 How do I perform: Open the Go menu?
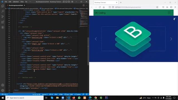[x=26, y=2]
